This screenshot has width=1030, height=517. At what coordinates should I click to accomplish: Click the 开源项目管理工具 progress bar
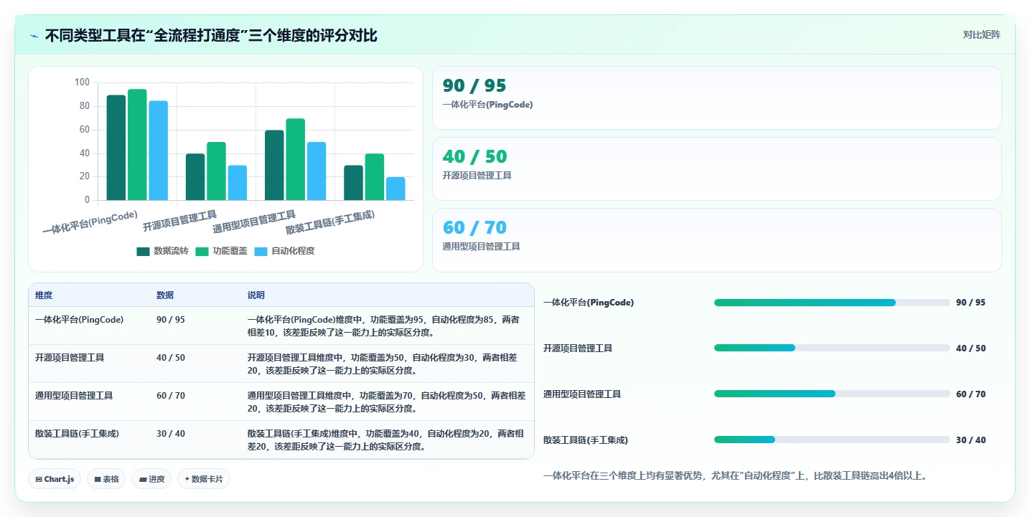coord(832,348)
